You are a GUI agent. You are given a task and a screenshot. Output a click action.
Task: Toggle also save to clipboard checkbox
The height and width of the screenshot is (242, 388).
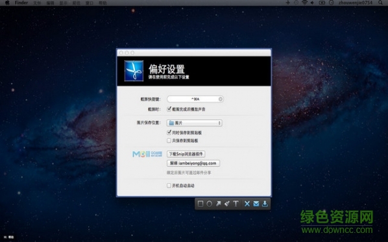point(169,132)
